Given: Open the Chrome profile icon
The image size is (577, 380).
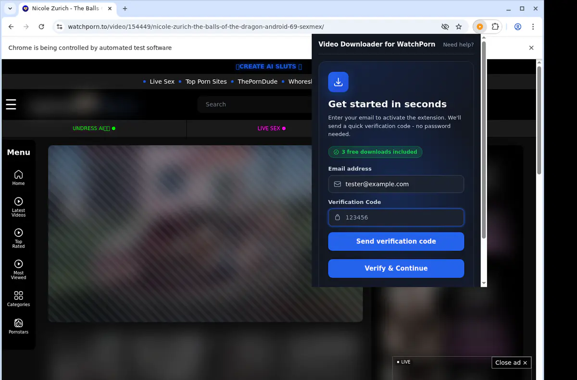Looking at the screenshot, I should tap(518, 27).
